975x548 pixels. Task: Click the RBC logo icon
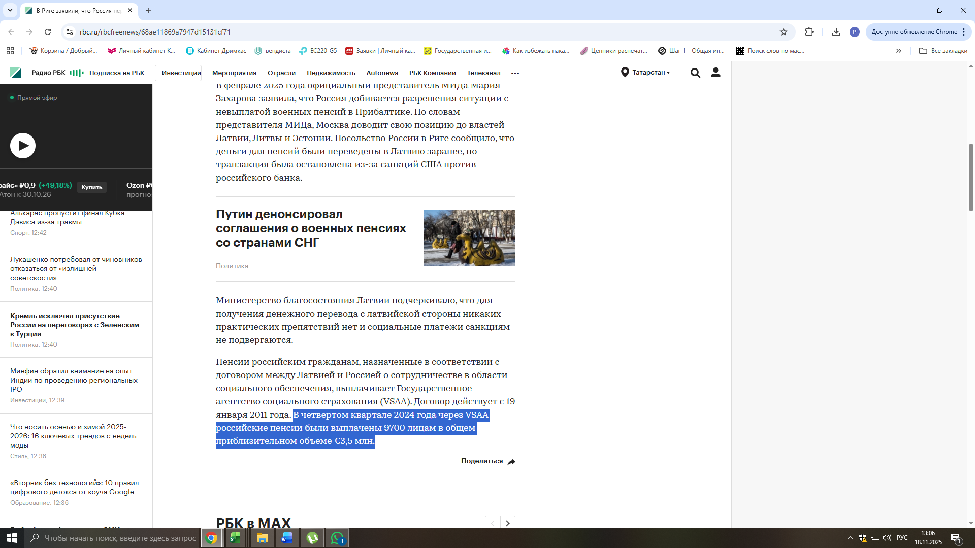16,73
